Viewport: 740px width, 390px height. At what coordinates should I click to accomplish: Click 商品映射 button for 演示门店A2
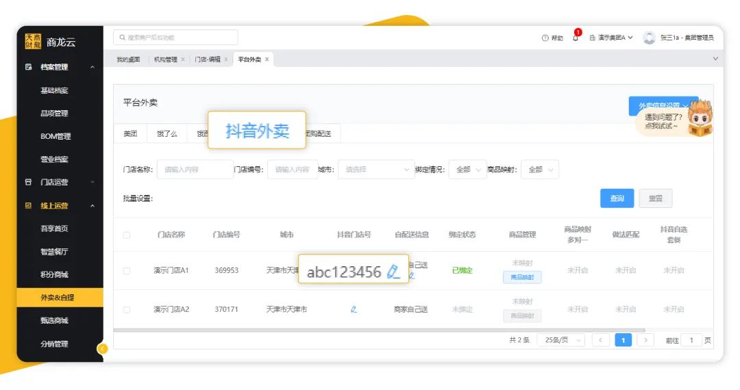pos(522,315)
